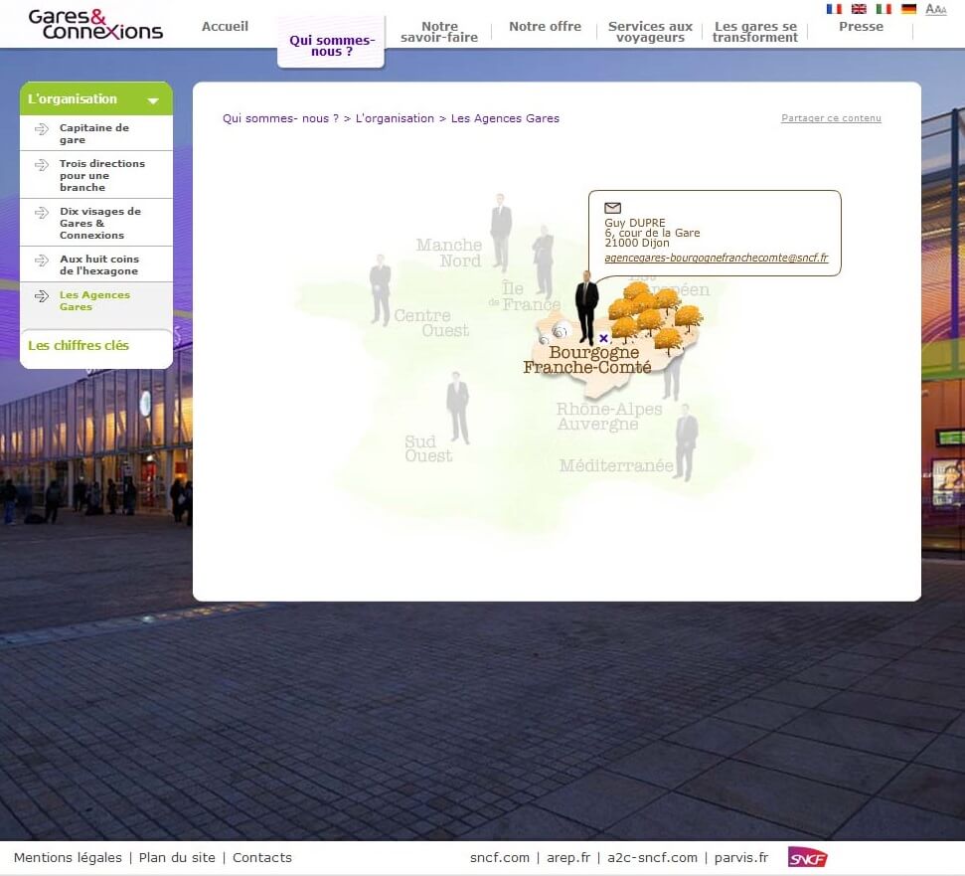This screenshot has height=876, width=965.
Task: Click the arrow icon beside Capitaine de gare
Action: coord(41,128)
